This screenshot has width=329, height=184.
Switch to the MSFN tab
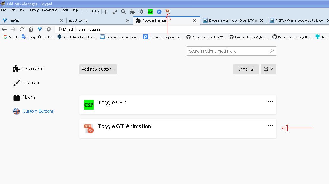pyautogui.click(x=298, y=20)
